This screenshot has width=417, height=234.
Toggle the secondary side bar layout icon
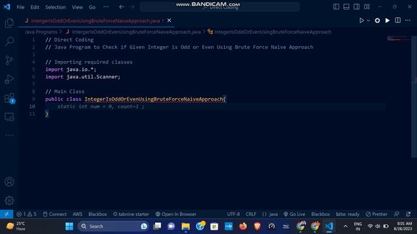[x=356, y=7]
